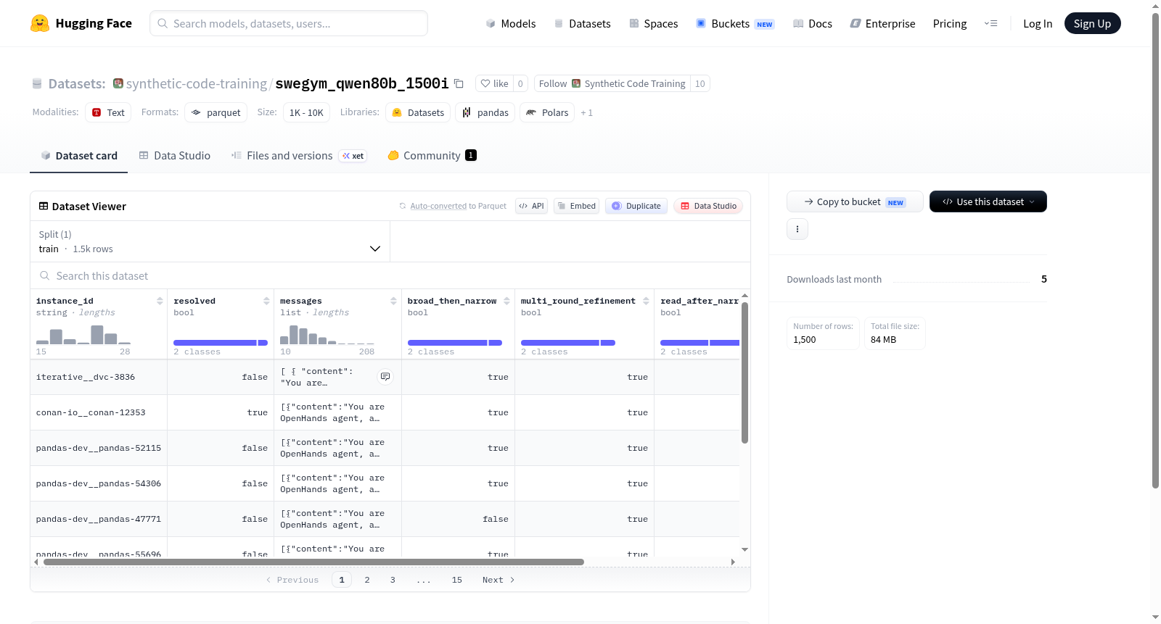This screenshot has height=624, width=1161.
Task: Click the search magnifier in the header
Action: point(163,23)
